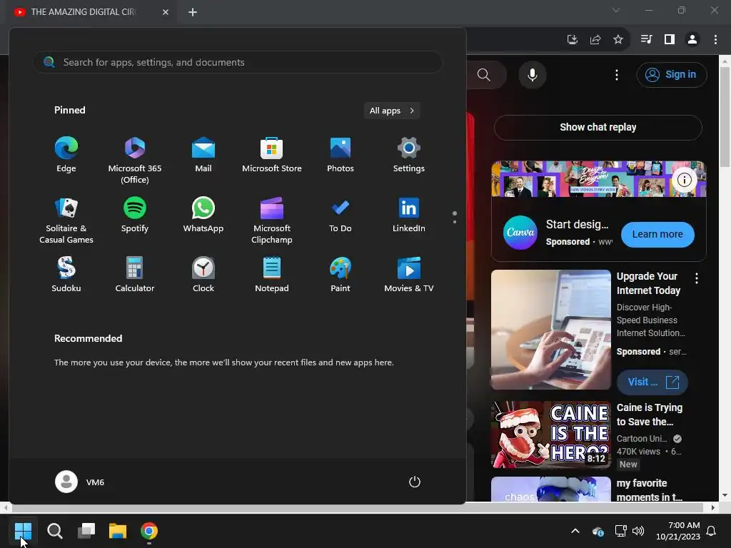Launch Notepad from pinned apps
Viewport: 731px width, 548px height.
point(272,275)
